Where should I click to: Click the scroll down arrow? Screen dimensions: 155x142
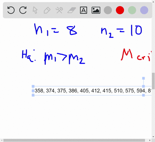coord(153,137)
